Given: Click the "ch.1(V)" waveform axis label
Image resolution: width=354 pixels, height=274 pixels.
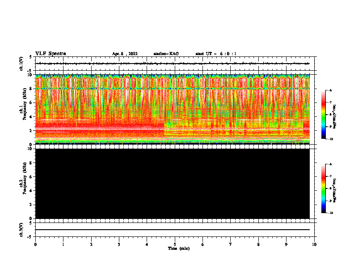Looking at the screenshot, I should 21,64.
